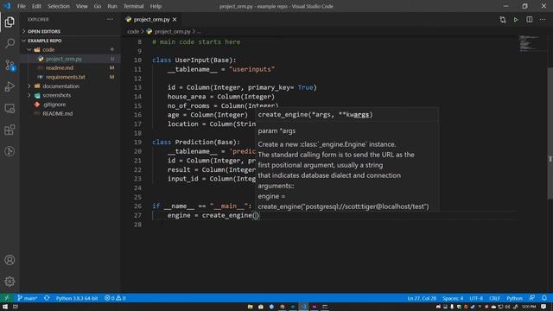The width and height of the screenshot is (553, 311).
Task: Split the editor to the right
Action: [x=530, y=20]
